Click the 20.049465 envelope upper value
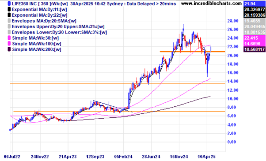 255,26
